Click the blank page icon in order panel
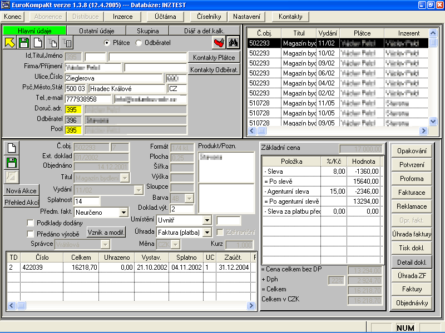 11,148
